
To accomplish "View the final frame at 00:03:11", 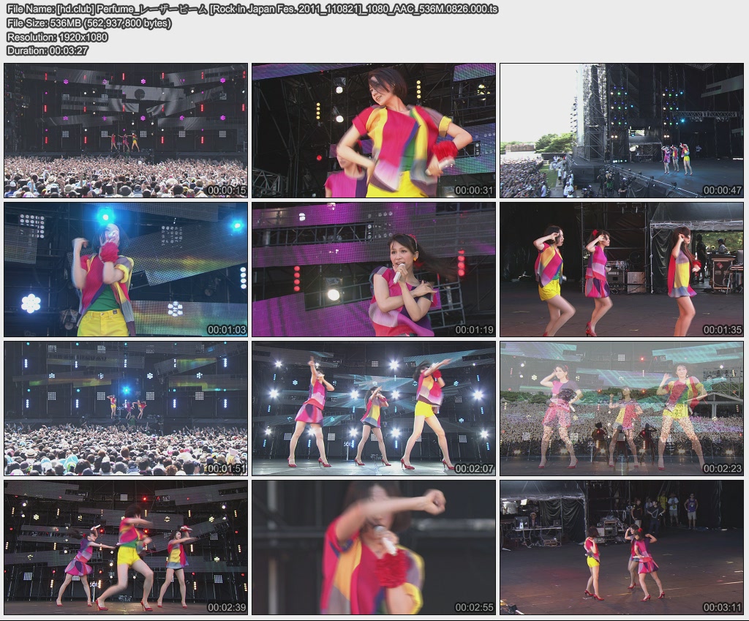I will [622, 547].
